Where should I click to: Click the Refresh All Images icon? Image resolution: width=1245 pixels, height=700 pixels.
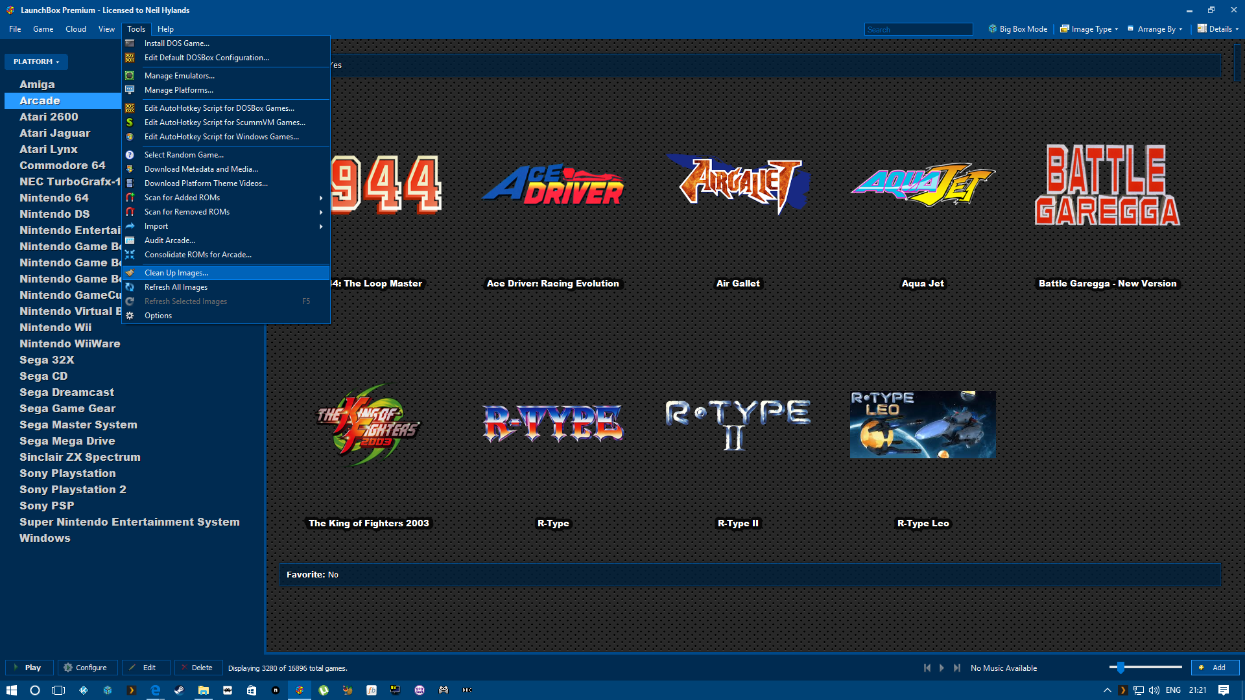(130, 287)
